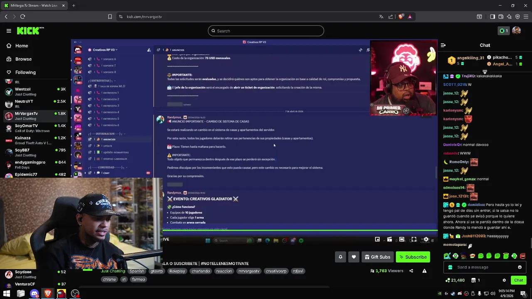Select the Roleplay tag
532x299 pixels.
(177, 271)
